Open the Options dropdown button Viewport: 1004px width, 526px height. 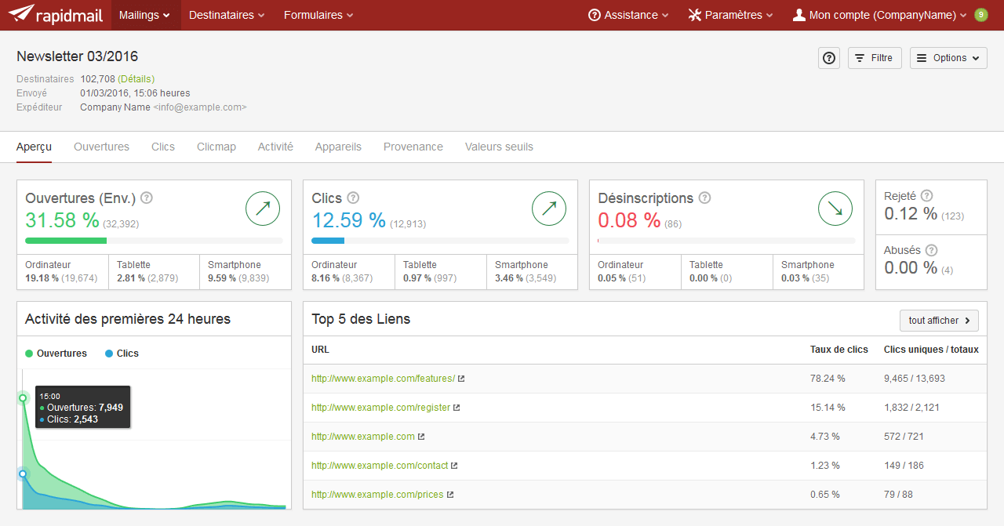coord(948,58)
